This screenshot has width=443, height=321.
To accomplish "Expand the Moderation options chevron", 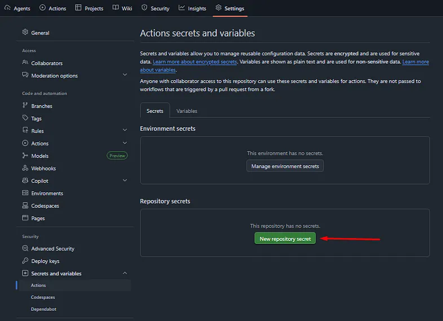I will pyautogui.click(x=125, y=75).
